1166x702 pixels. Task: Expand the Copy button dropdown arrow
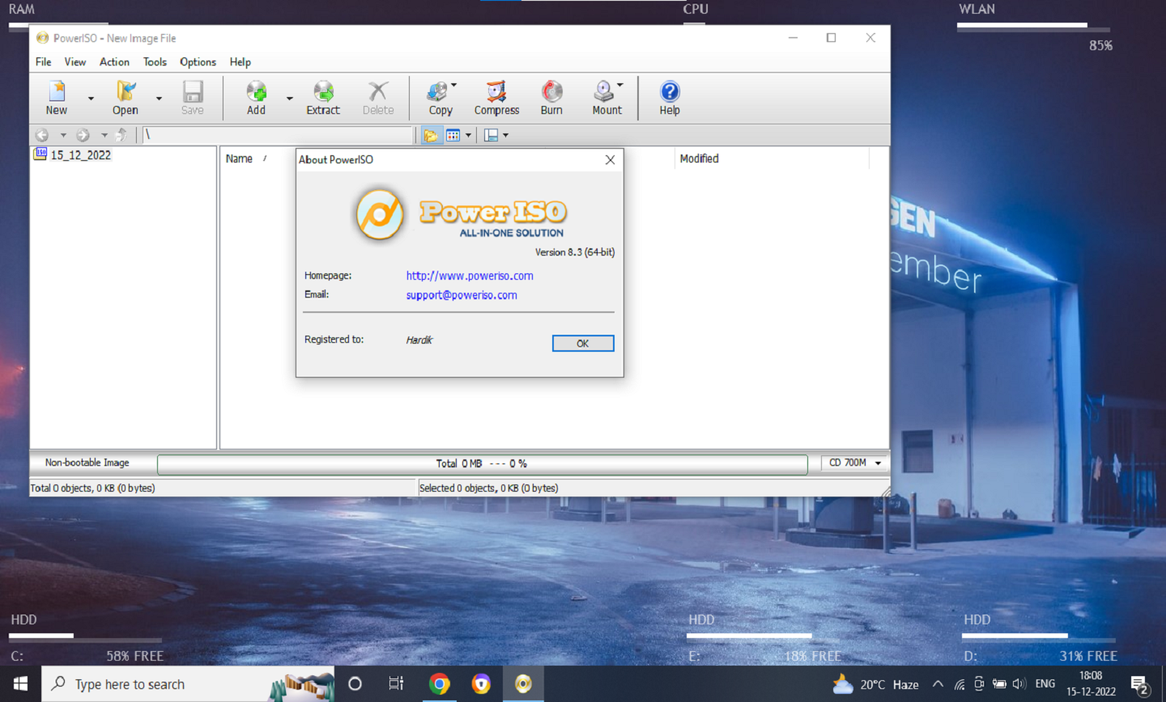[453, 85]
